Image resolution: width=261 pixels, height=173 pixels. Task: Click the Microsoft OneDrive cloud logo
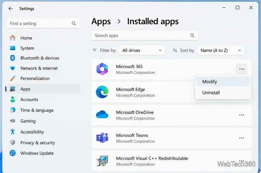coord(102,114)
